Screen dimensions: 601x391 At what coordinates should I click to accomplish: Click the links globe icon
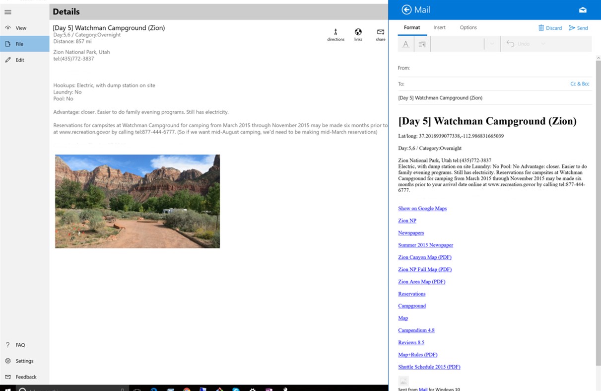tap(358, 35)
